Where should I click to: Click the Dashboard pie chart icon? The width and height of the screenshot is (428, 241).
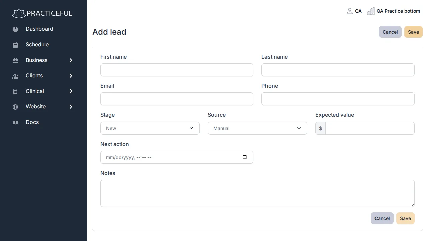(x=15, y=29)
